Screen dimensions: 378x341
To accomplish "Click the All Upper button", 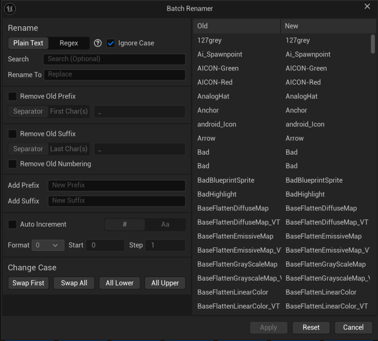I will click(165, 283).
